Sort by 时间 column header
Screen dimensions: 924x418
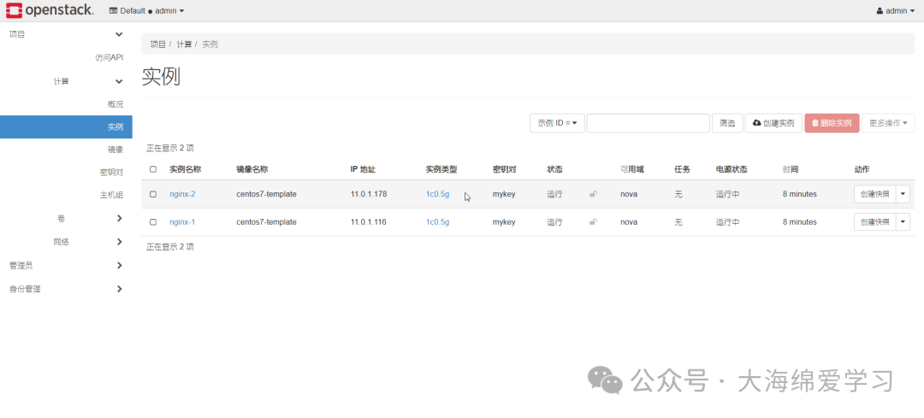(x=791, y=169)
